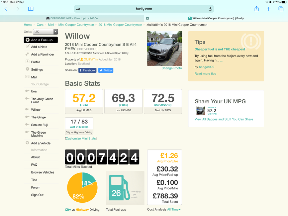Select Scouse Fuji vehicle
288x216 pixels.
pos(39,125)
